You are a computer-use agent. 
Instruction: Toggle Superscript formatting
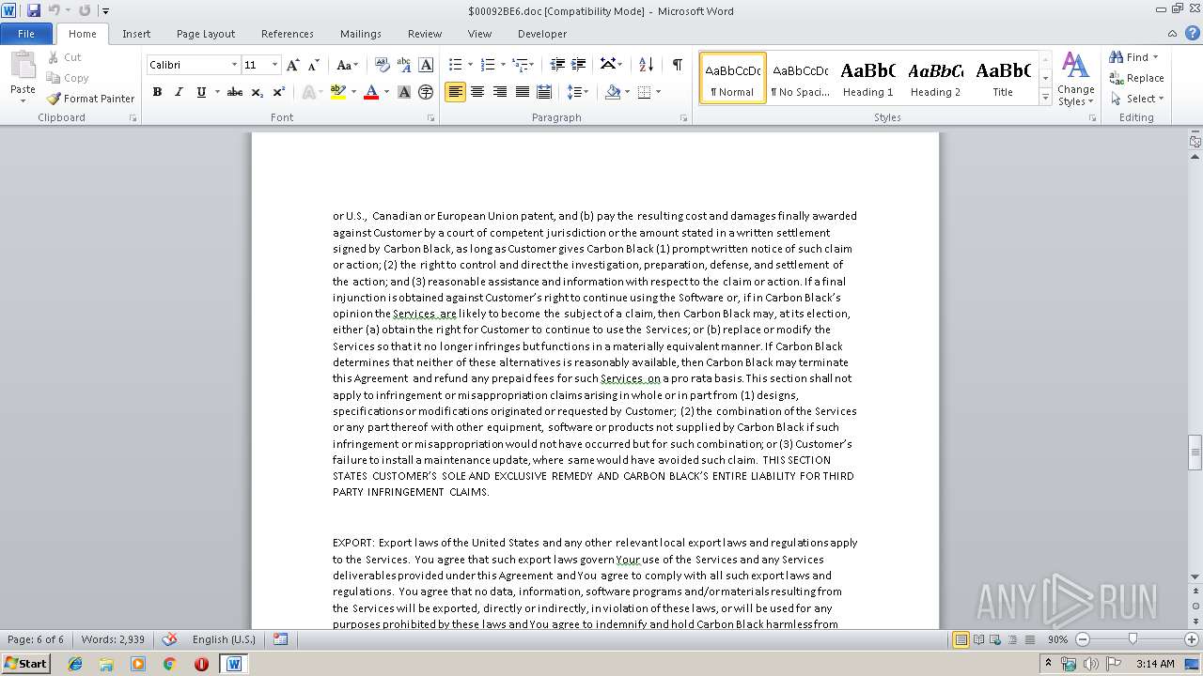click(x=279, y=92)
